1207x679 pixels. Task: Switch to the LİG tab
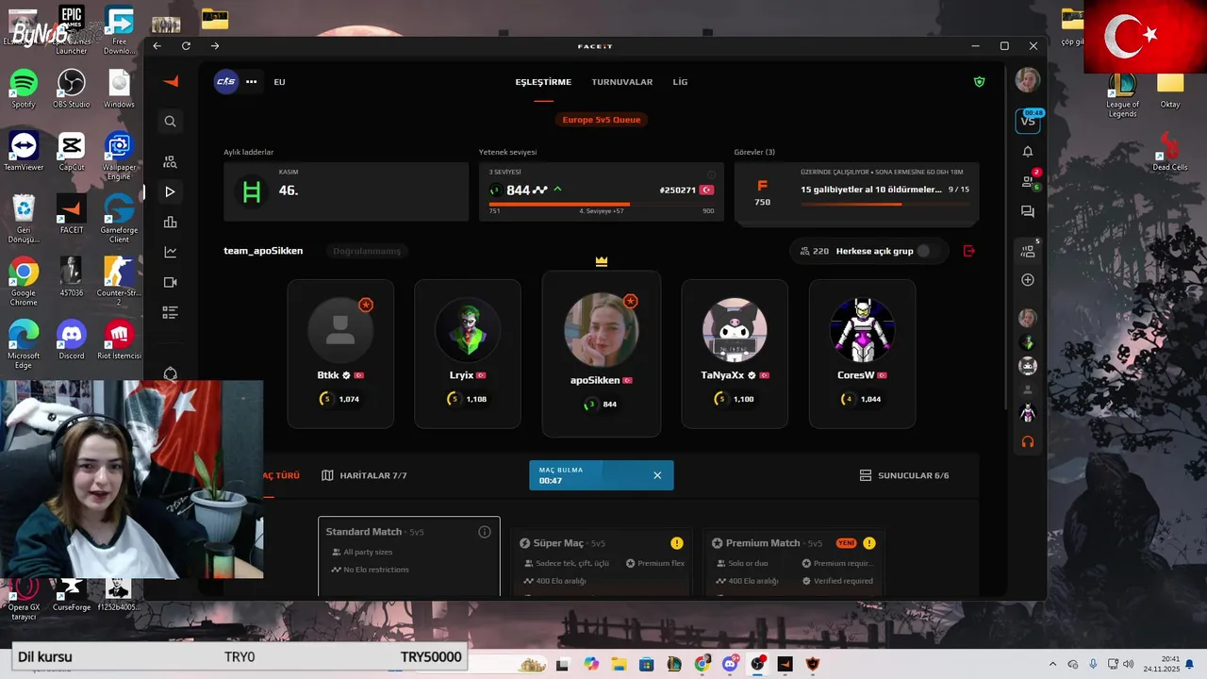(x=680, y=82)
